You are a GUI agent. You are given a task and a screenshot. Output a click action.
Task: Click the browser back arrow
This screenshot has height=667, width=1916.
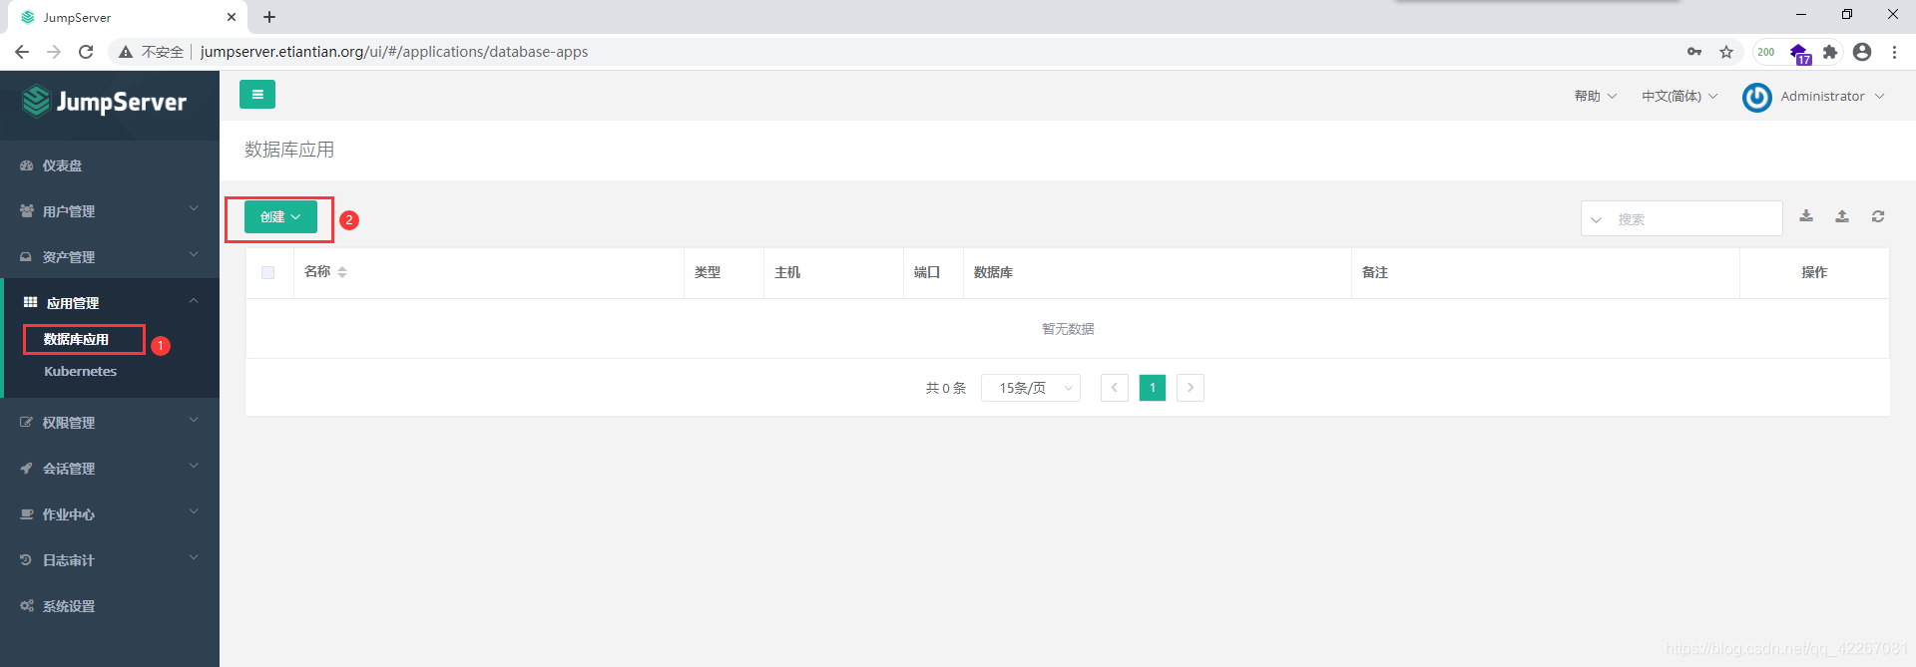pyautogui.click(x=22, y=52)
